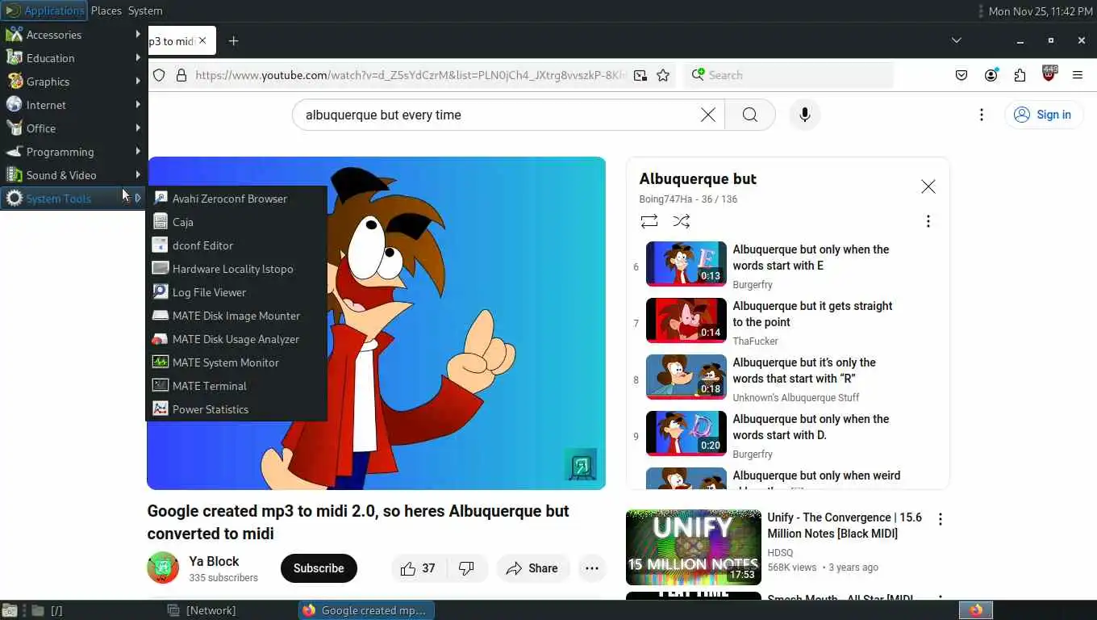Image resolution: width=1097 pixels, height=620 pixels.
Task: Open Pocket save icon in toolbar
Action: click(961, 75)
